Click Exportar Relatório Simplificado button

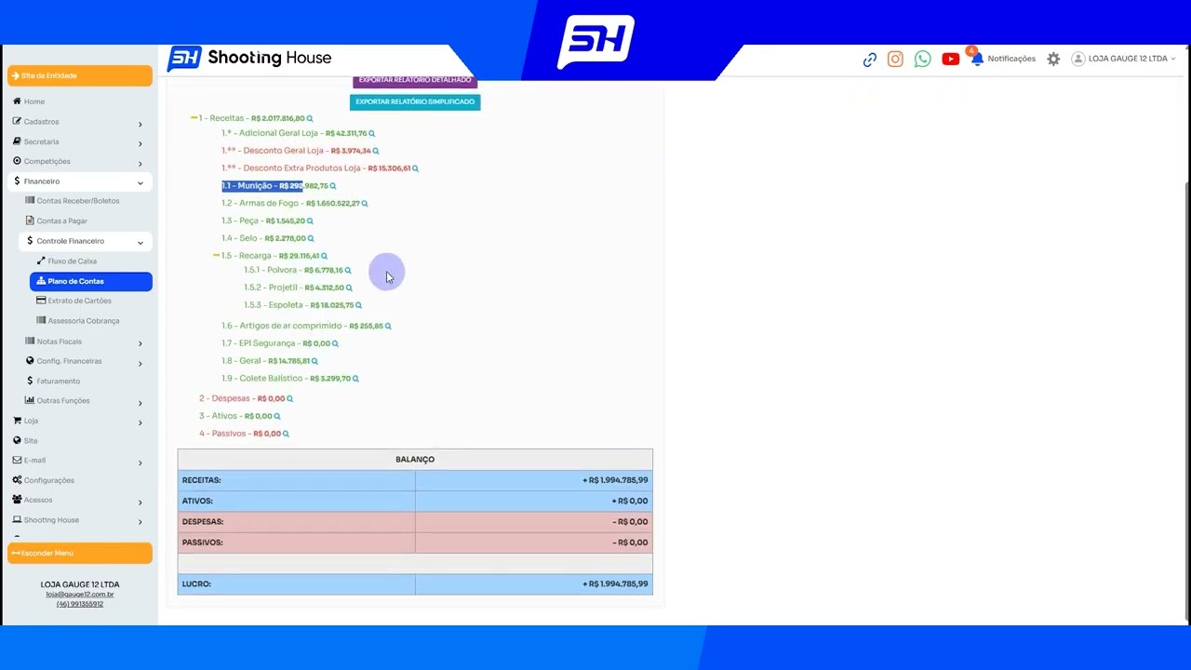tap(415, 101)
